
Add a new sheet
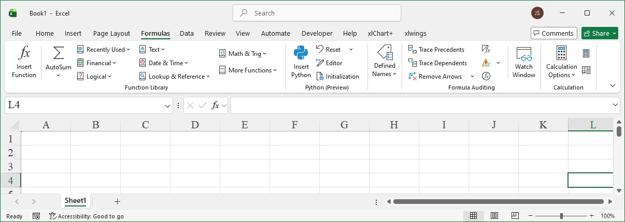[117, 201]
